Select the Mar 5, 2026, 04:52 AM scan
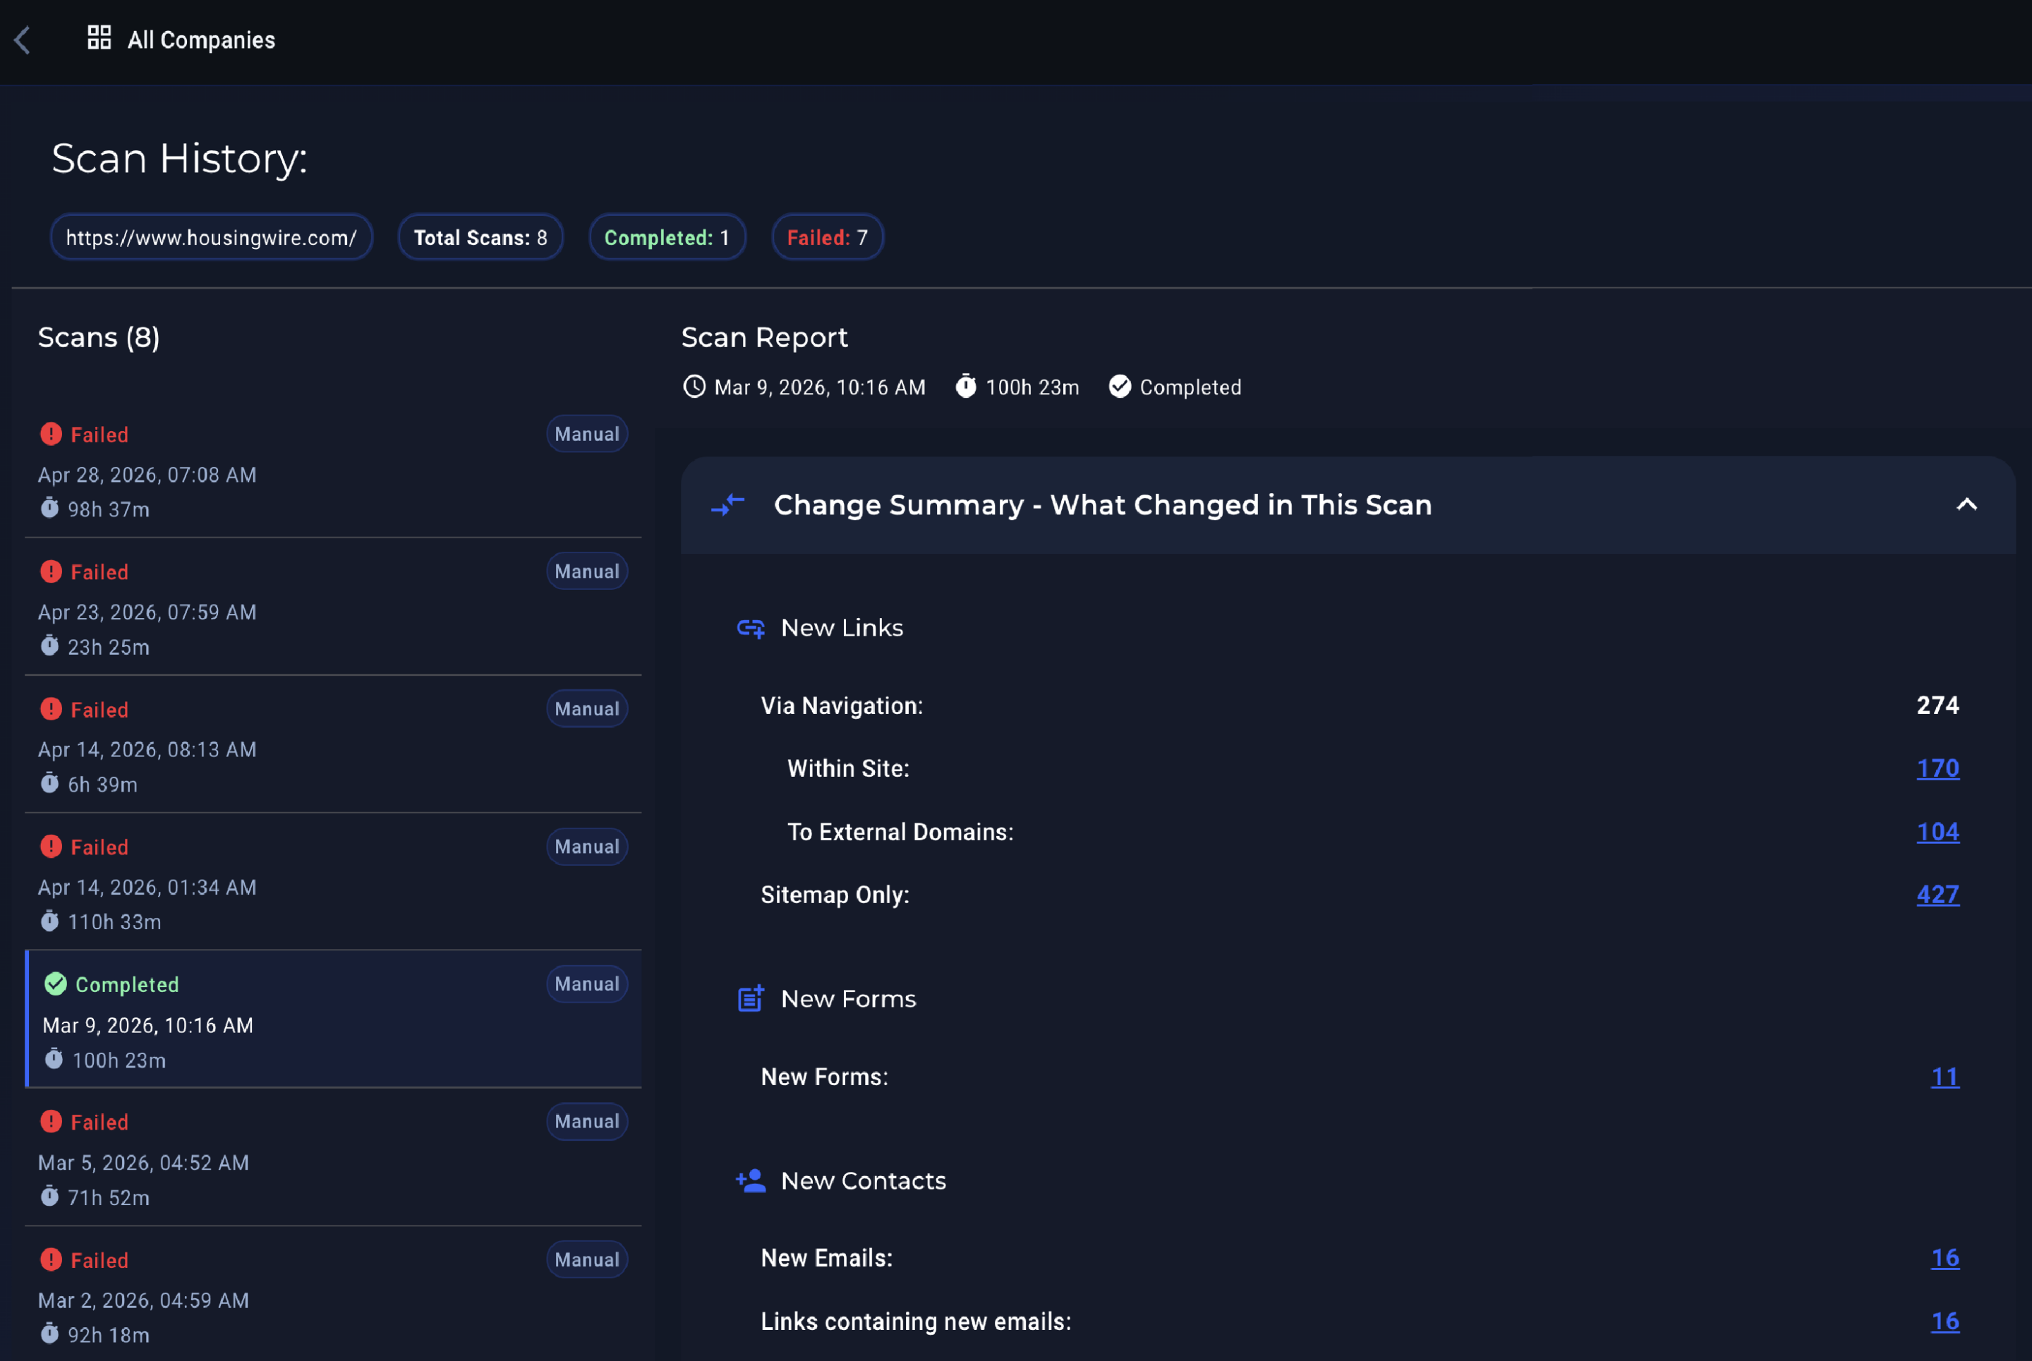 (x=333, y=1157)
